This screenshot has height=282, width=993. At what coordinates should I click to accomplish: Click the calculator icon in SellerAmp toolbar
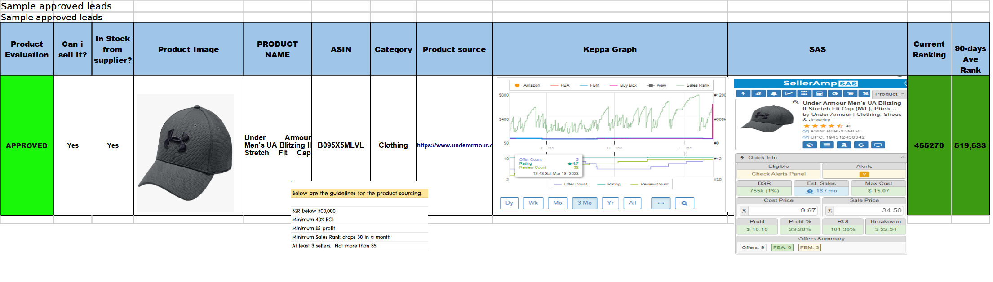click(820, 93)
